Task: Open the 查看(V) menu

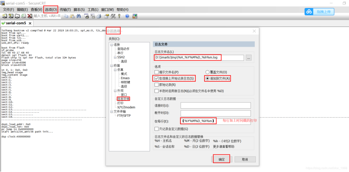Action: tap(36, 9)
